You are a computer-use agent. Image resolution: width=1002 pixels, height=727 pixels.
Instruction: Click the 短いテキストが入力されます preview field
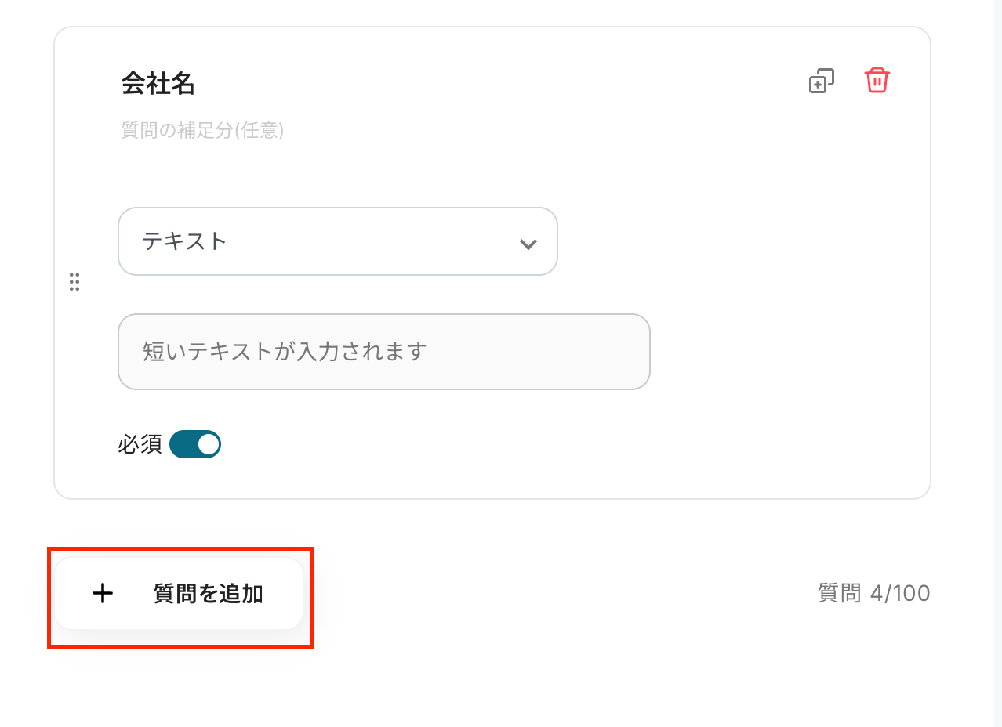click(x=383, y=352)
